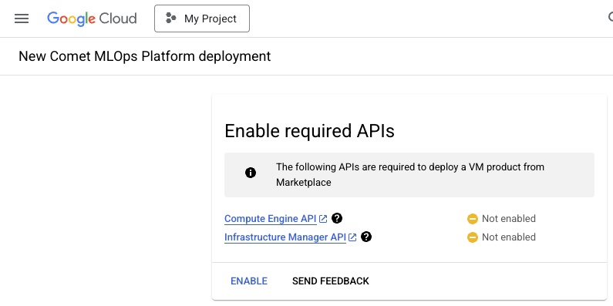Viewport: 613px width, 306px height.
Task: Click 'Not enabled' text for Compute Engine
Action: [x=509, y=218]
